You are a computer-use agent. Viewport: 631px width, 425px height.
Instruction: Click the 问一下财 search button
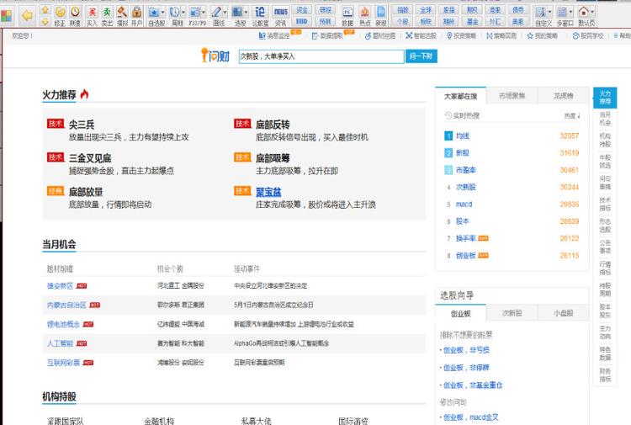[x=421, y=56]
